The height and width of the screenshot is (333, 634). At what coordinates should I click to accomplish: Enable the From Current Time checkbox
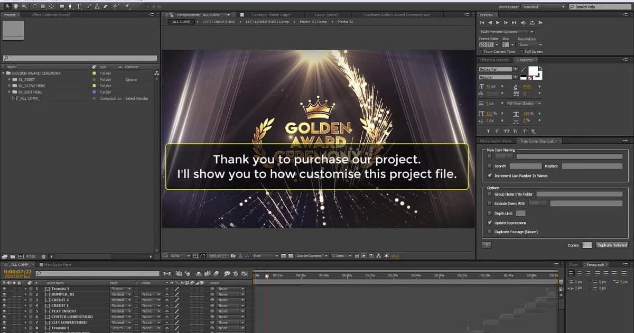click(x=481, y=51)
